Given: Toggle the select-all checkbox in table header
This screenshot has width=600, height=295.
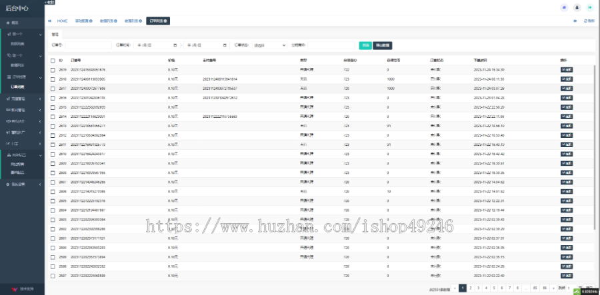Looking at the screenshot, I should 53,61.
